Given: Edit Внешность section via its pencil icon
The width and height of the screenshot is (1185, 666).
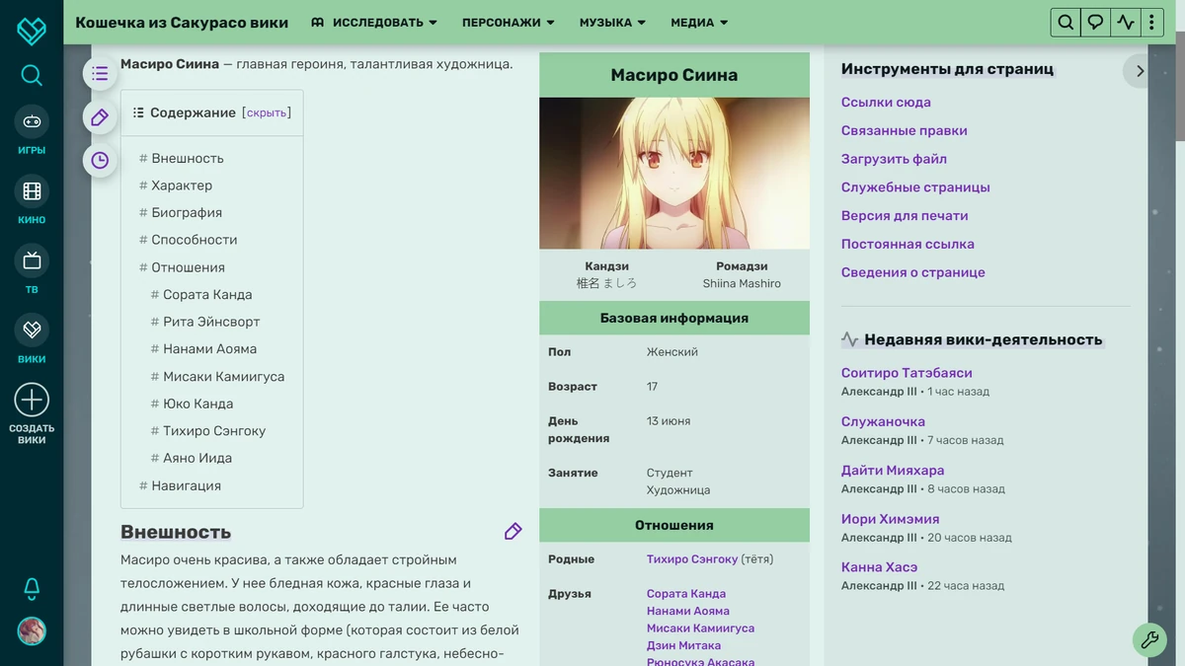Looking at the screenshot, I should 513,531.
